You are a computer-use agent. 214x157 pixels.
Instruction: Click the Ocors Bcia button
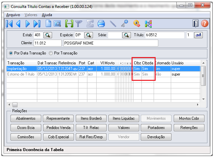pyautogui.click(x=26, y=128)
